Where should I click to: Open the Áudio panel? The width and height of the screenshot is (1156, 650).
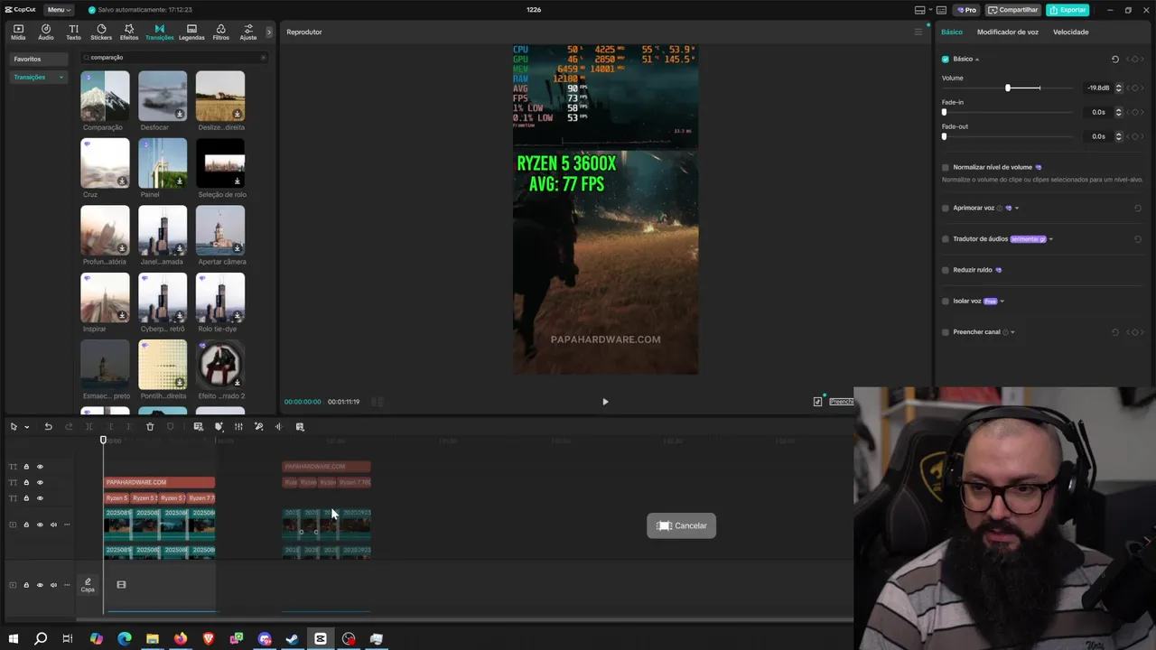click(45, 32)
